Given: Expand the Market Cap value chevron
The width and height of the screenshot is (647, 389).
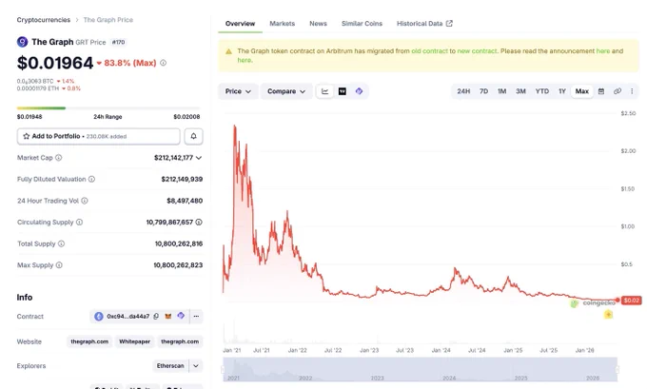Looking at the screenshot, I should click(x=199, y=158).
